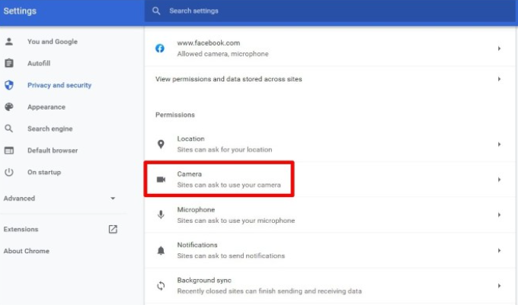Open Microphone settings via its arrow
The image size is (518, 305).
tap(499, 214)
